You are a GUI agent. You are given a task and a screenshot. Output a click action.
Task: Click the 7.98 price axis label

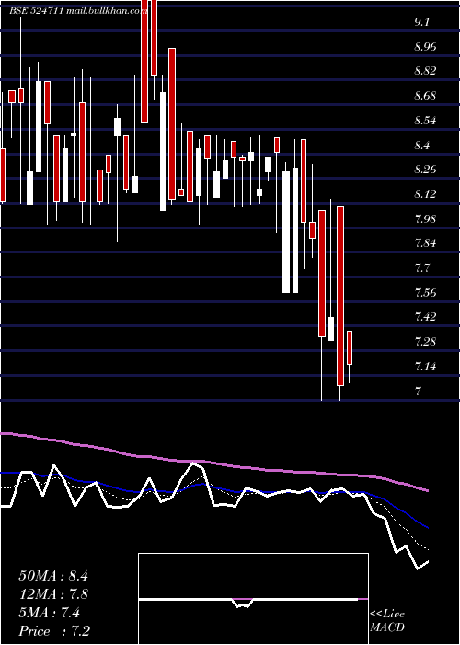[x=425, y=218]
